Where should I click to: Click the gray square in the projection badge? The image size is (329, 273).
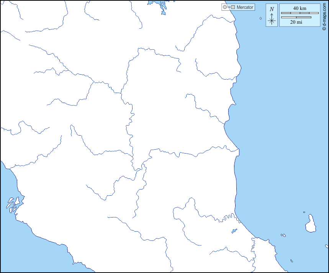[x=233, y=7]
